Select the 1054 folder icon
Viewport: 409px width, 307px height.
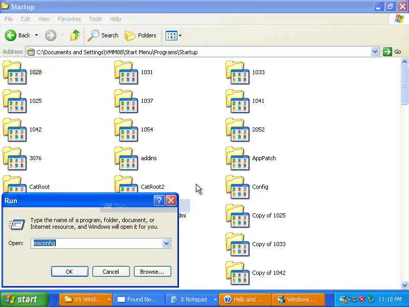pos(126,130)
